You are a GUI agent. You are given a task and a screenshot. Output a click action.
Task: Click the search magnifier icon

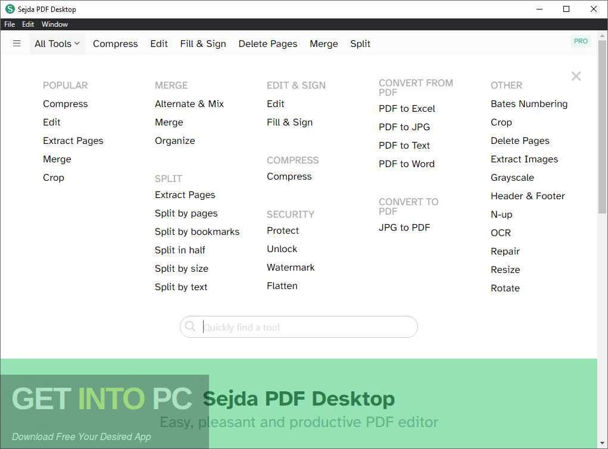click(190, 326)
